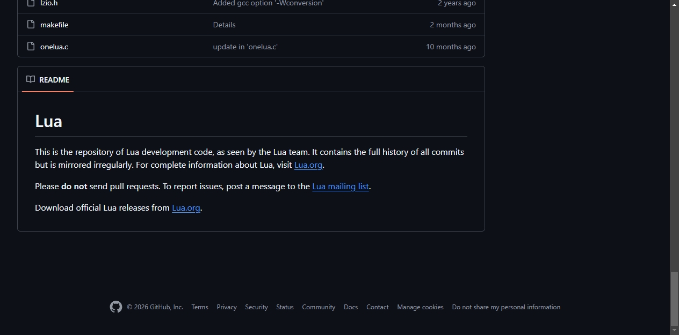This screenshot has height=335, width=679.
Task: Open the onelua.c file
Action: click(54, 47)
